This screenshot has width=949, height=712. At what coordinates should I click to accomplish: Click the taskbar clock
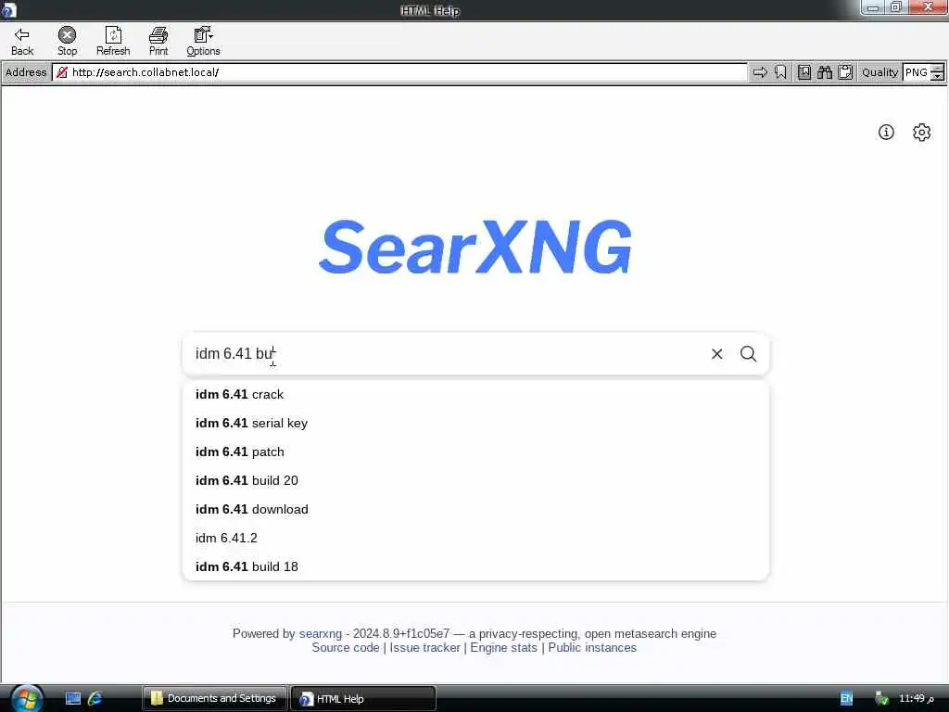tap(917, 699)
